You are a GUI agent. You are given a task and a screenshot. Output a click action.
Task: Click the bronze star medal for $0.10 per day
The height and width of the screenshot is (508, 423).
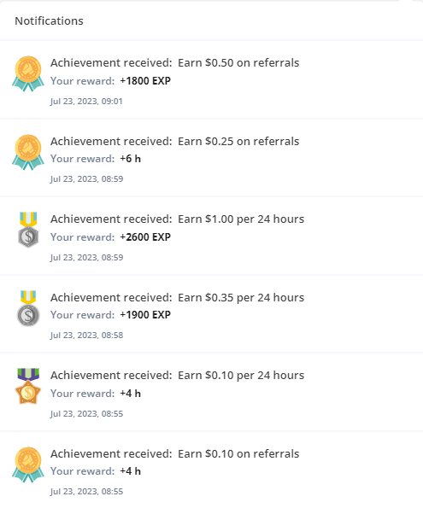pos(28,386)
